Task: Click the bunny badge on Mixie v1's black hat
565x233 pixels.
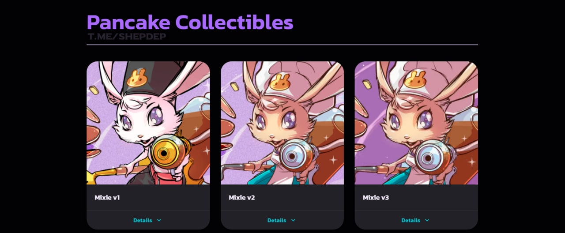Action: tap(136, 78)
